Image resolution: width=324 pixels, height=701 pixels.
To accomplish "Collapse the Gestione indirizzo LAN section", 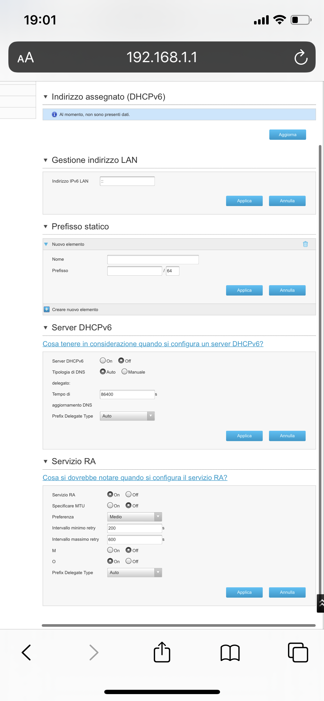I will [x=46, y=160].
